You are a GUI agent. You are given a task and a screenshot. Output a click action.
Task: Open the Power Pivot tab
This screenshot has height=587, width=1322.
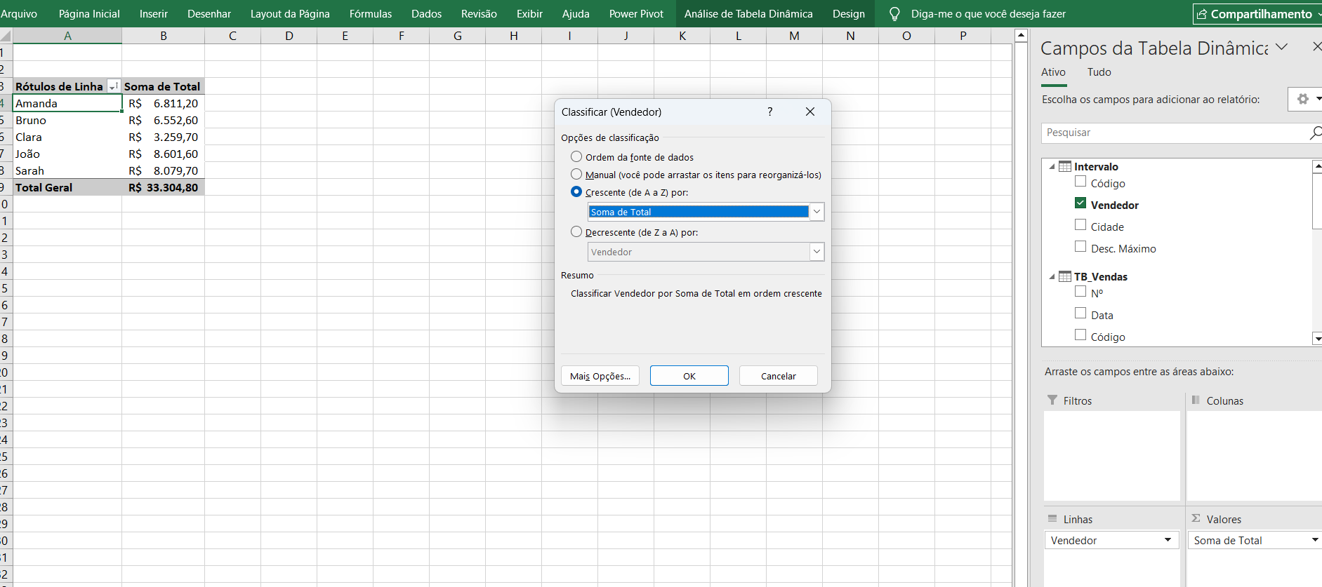click(636, 14)
